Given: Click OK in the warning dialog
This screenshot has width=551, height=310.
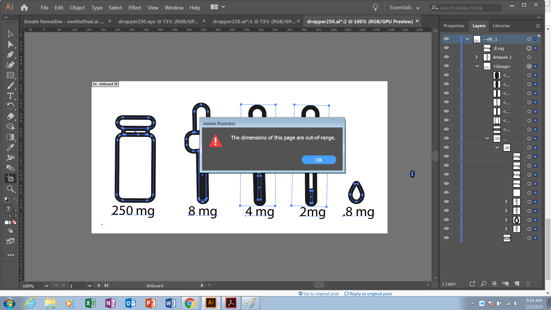Looking at the screenshot, I should pos(319,160).
